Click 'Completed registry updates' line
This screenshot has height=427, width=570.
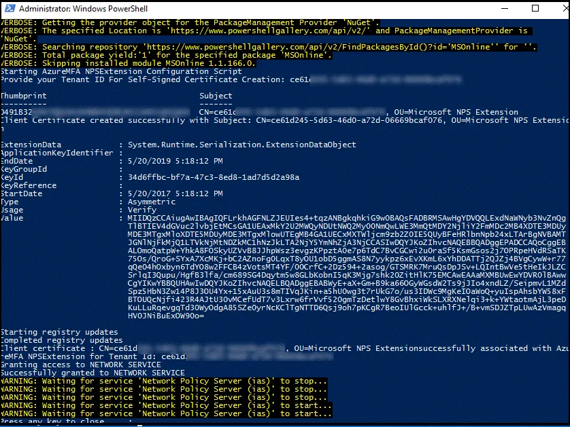pyautogui.click(x=61, y=340)
